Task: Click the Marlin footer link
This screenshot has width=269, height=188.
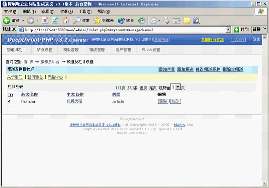Action: [179, 125]
